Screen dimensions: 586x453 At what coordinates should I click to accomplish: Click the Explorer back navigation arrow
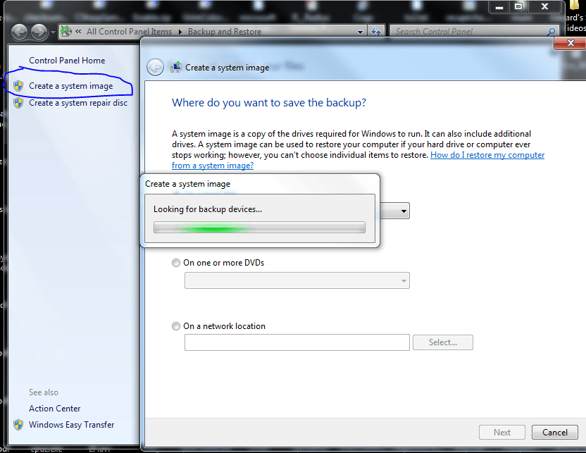click(19, 32)
